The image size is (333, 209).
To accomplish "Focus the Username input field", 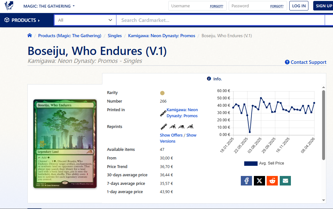I will 197,6.
